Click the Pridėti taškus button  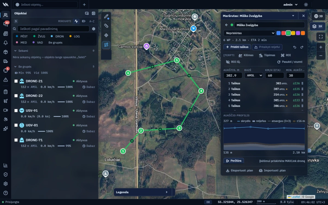coord(237,47)
